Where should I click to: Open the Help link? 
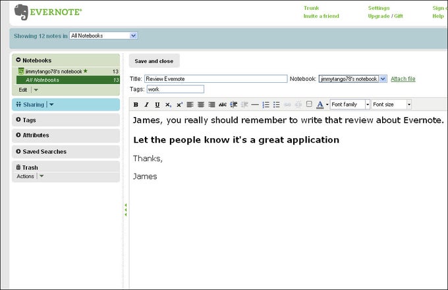(x=438, y=16)
